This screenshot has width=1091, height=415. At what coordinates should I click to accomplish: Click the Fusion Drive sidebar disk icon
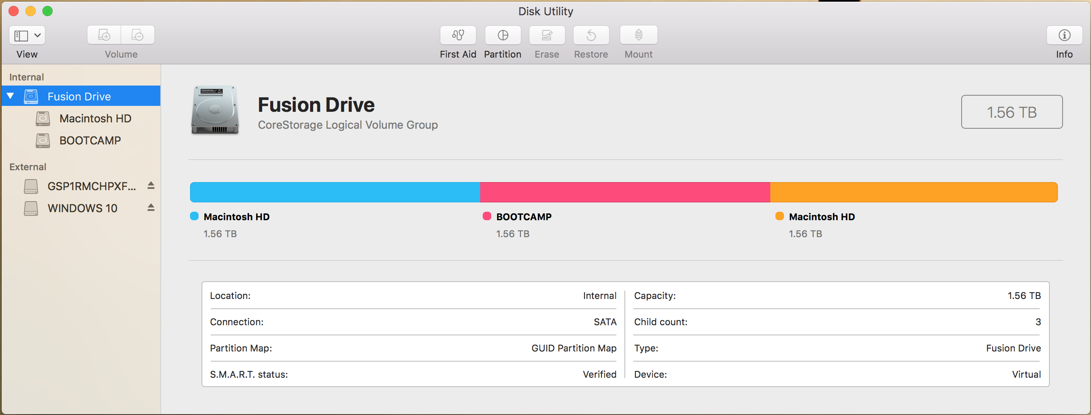click(x=31, y=97)
